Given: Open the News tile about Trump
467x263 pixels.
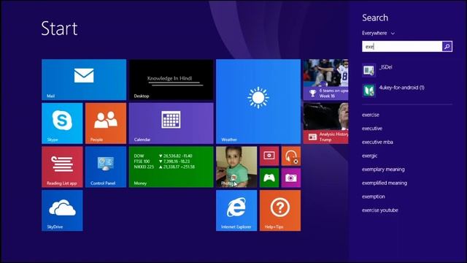Looking at the screenshot, I should [326, 123].
